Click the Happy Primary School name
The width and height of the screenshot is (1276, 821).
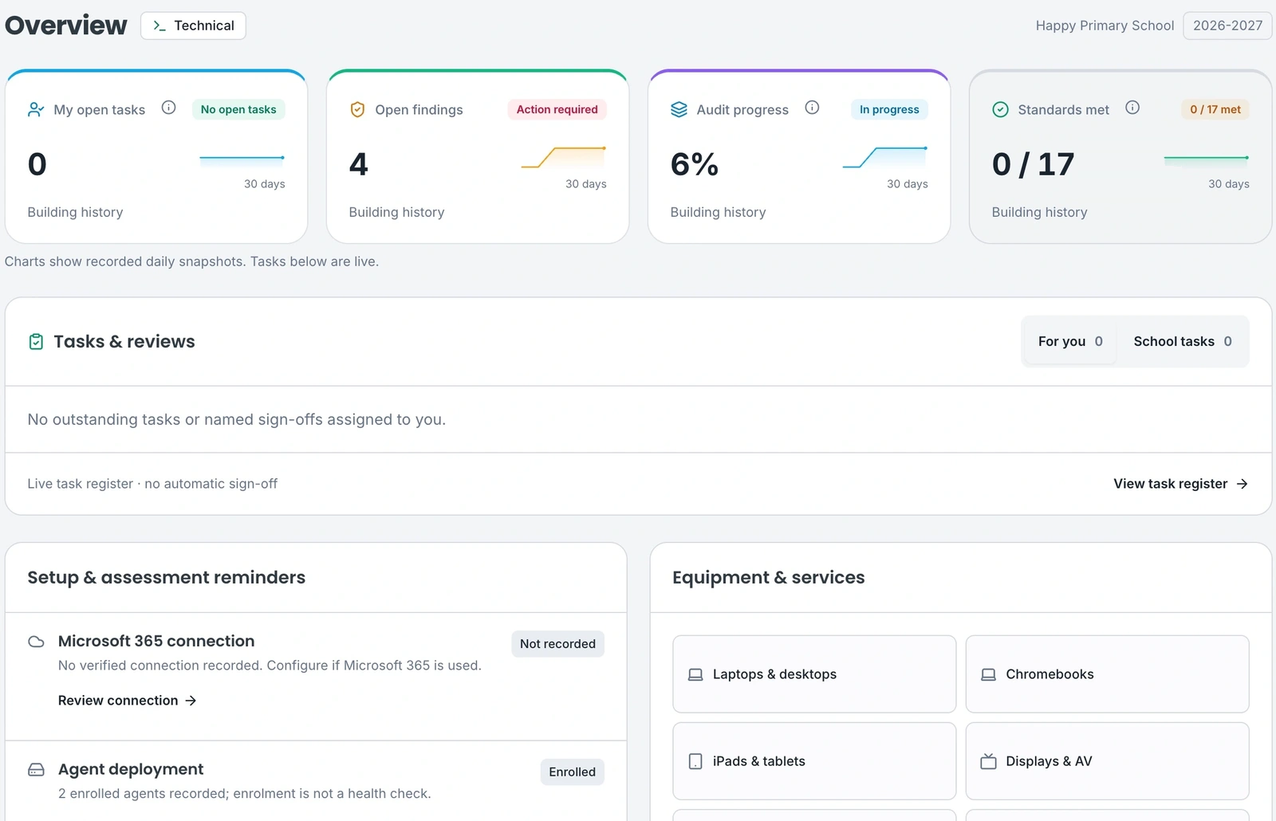tap(1105, 26)
